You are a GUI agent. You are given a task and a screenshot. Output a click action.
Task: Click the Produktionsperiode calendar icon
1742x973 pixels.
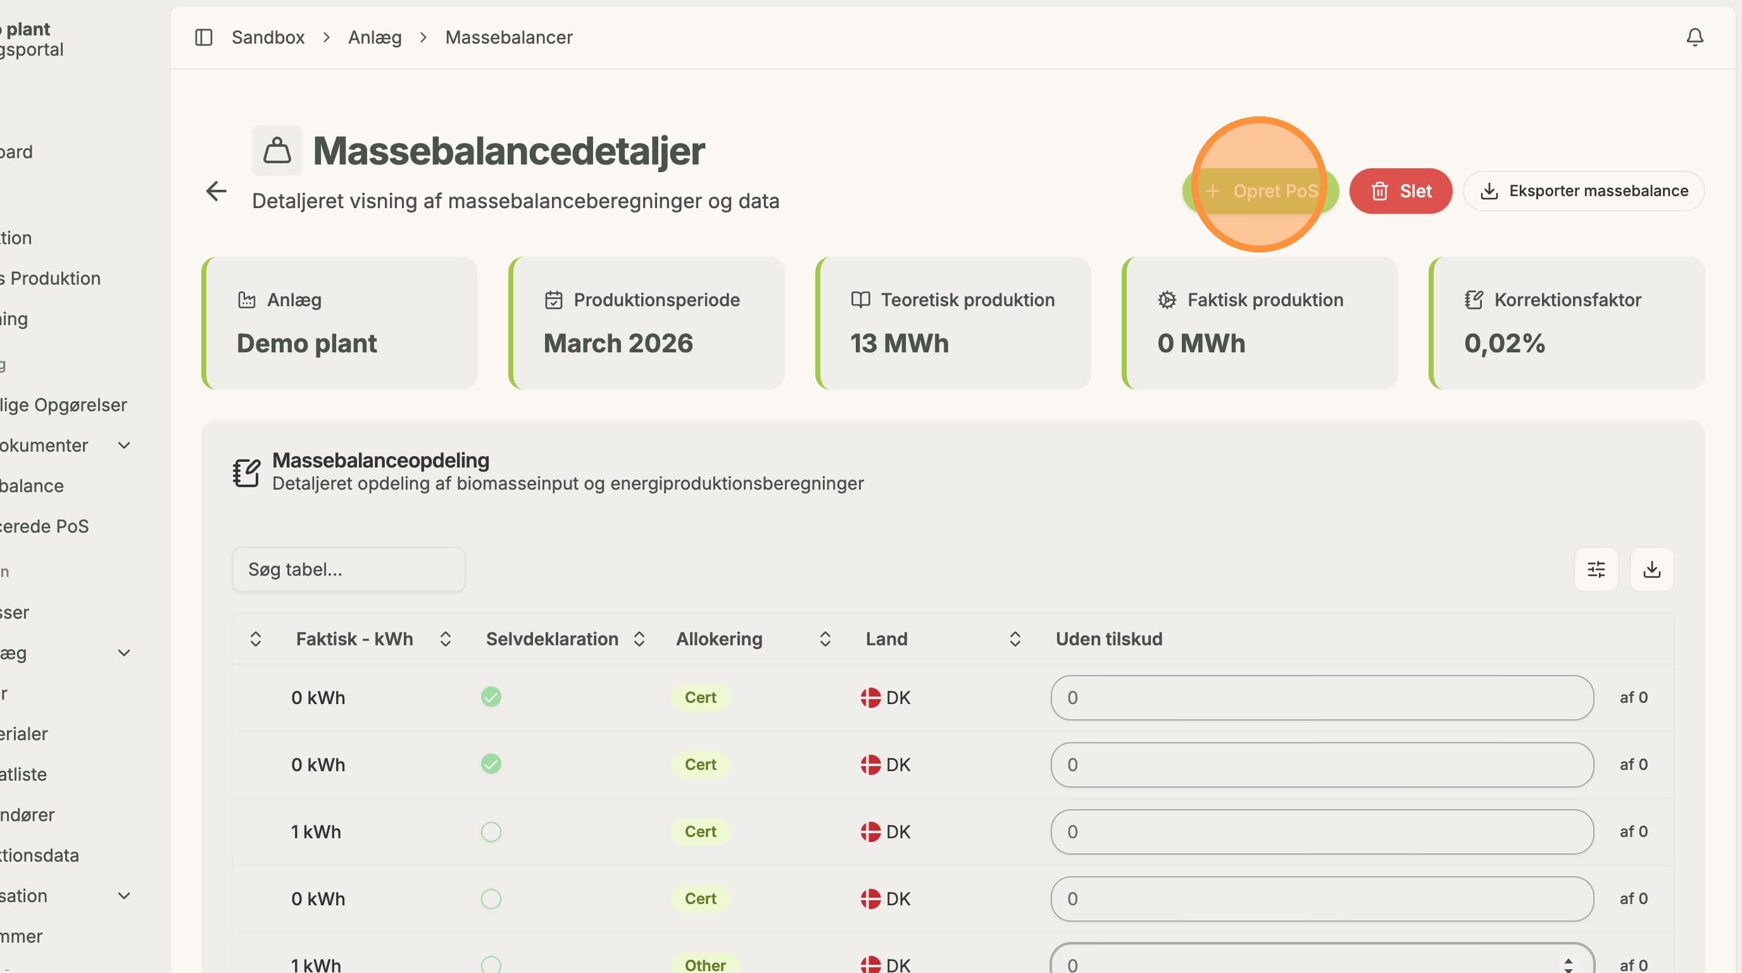tap(554, 299)
